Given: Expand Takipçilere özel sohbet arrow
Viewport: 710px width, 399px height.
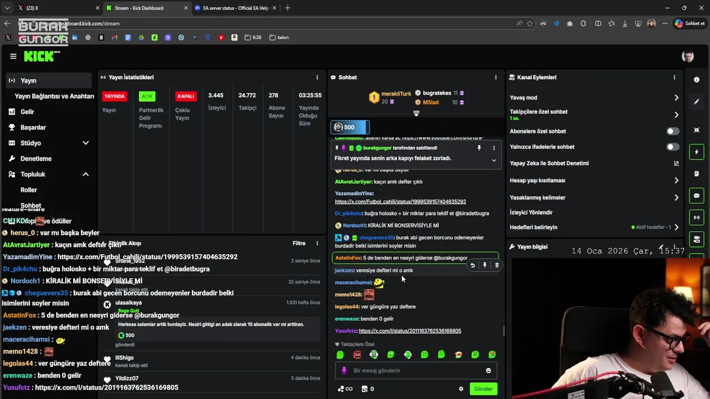Looking at the screenshot, I should click(x=676, y=115).
